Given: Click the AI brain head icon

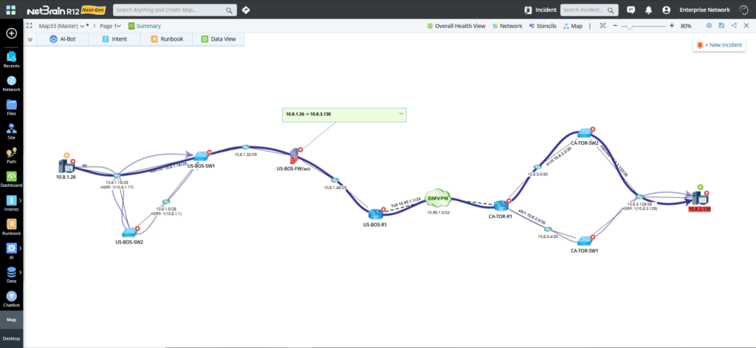Looking at the screenshot, I should [743, 10].
